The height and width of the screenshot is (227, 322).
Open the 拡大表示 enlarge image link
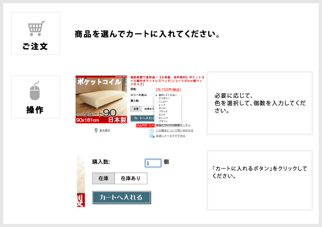point(105,131)
